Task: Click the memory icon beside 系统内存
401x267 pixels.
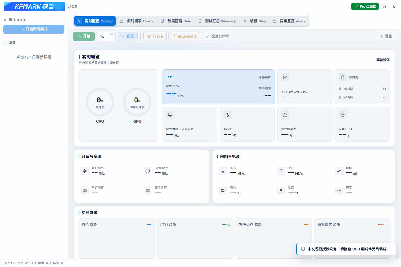Action: click(85, 191)
